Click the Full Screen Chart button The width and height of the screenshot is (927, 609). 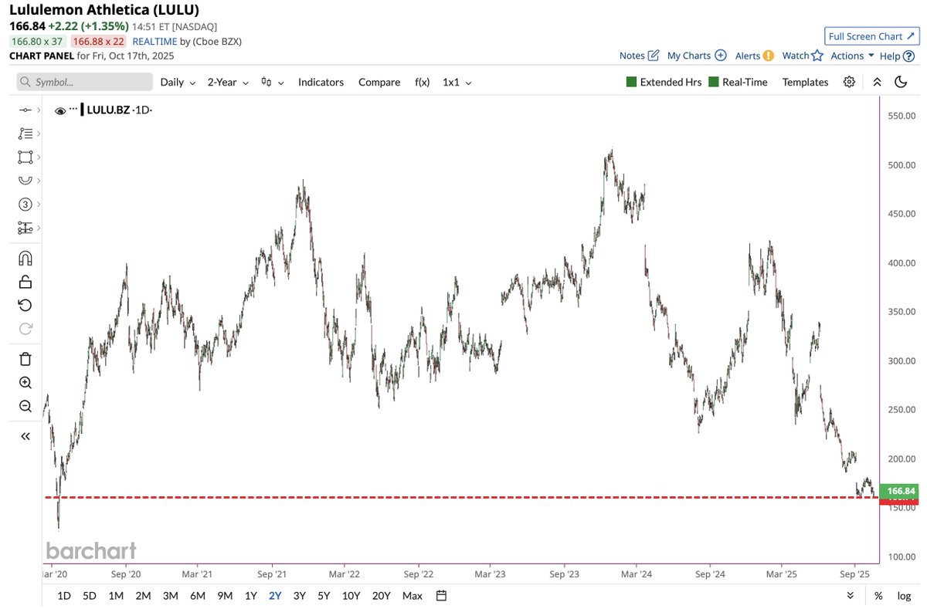(871, 36)
